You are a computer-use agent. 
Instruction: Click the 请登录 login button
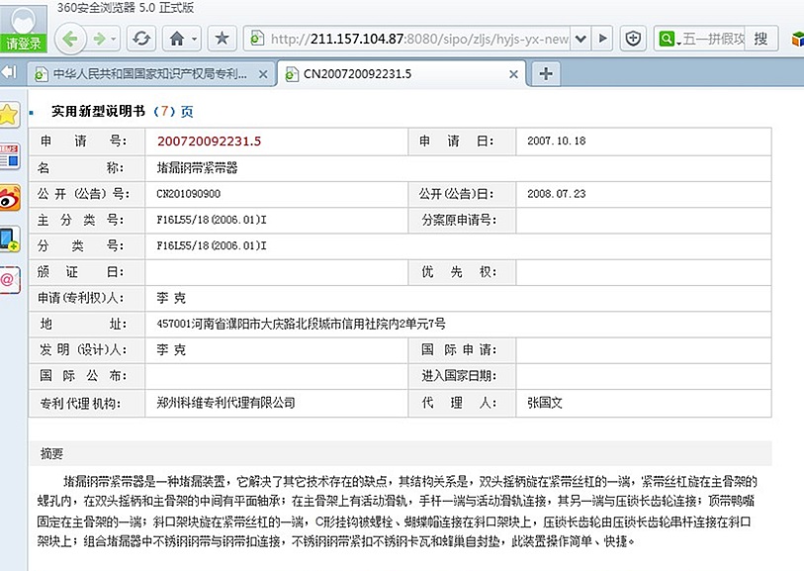click(24, 44)
